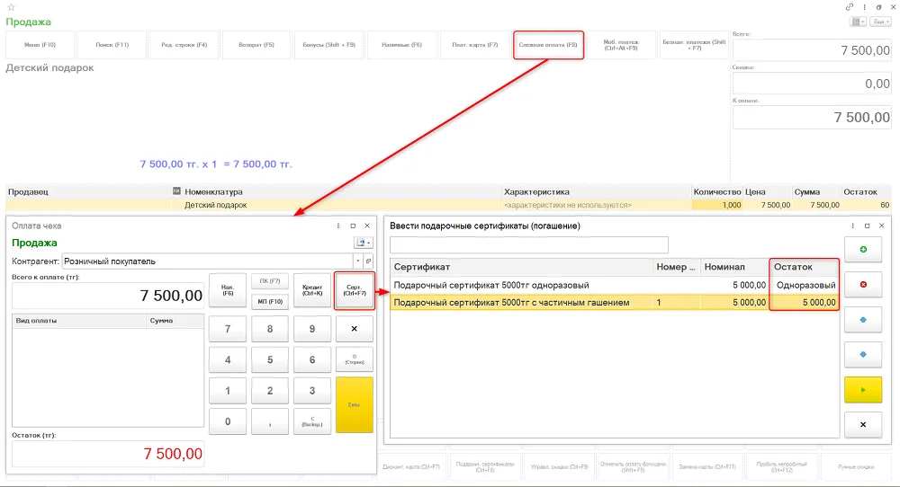
Task: Open the view settings dropdown top right
Action: [x=858, y=22]
